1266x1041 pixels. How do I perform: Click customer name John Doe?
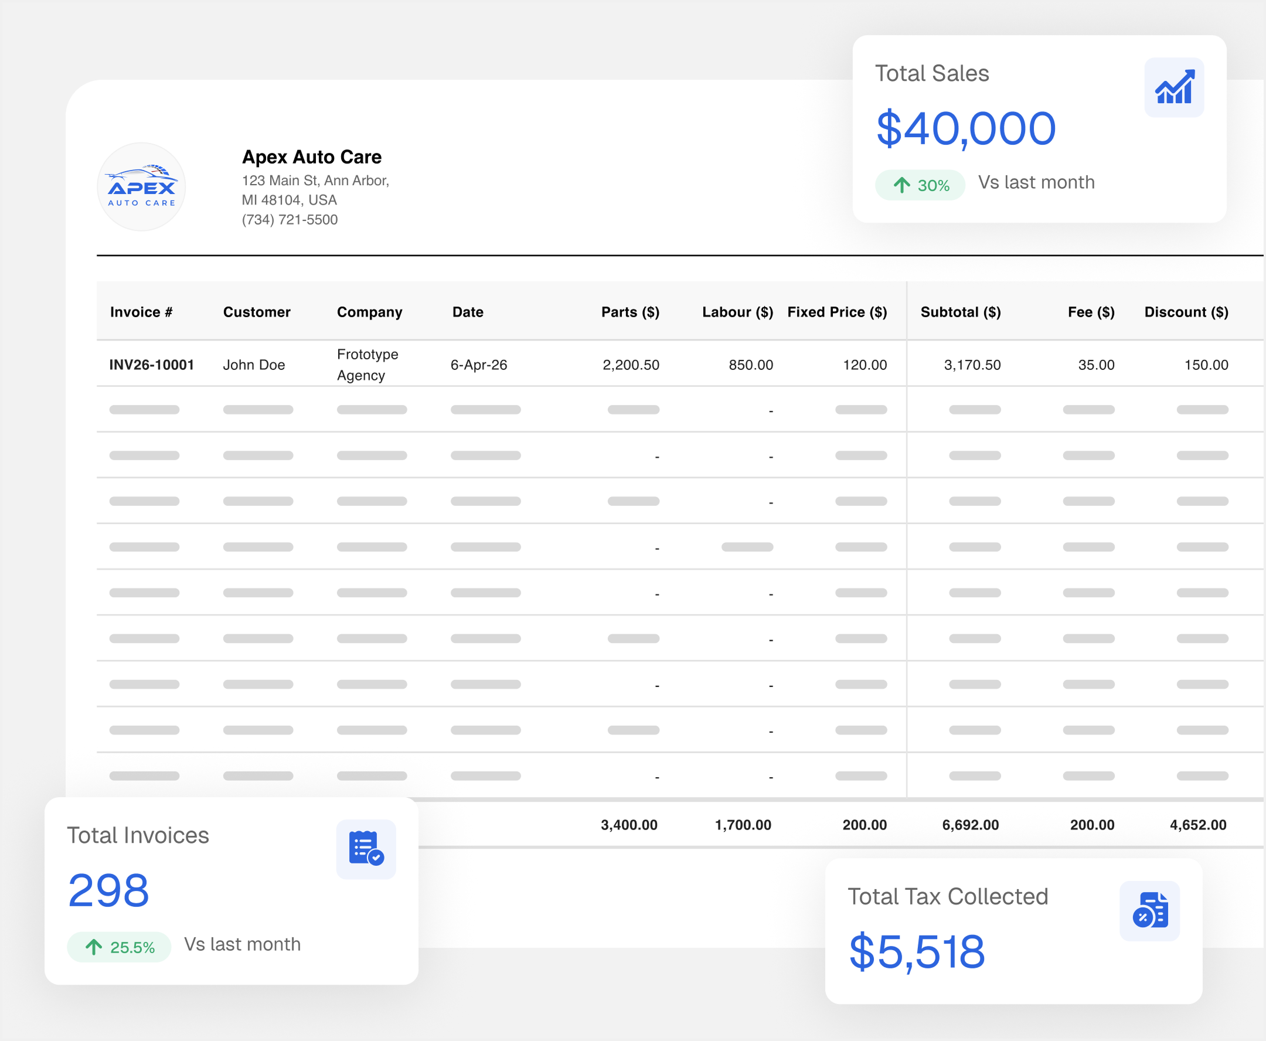click(254, 365)
